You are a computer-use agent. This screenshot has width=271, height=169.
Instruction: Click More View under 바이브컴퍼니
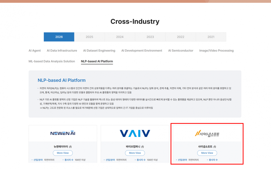click(x=135, y=153)
